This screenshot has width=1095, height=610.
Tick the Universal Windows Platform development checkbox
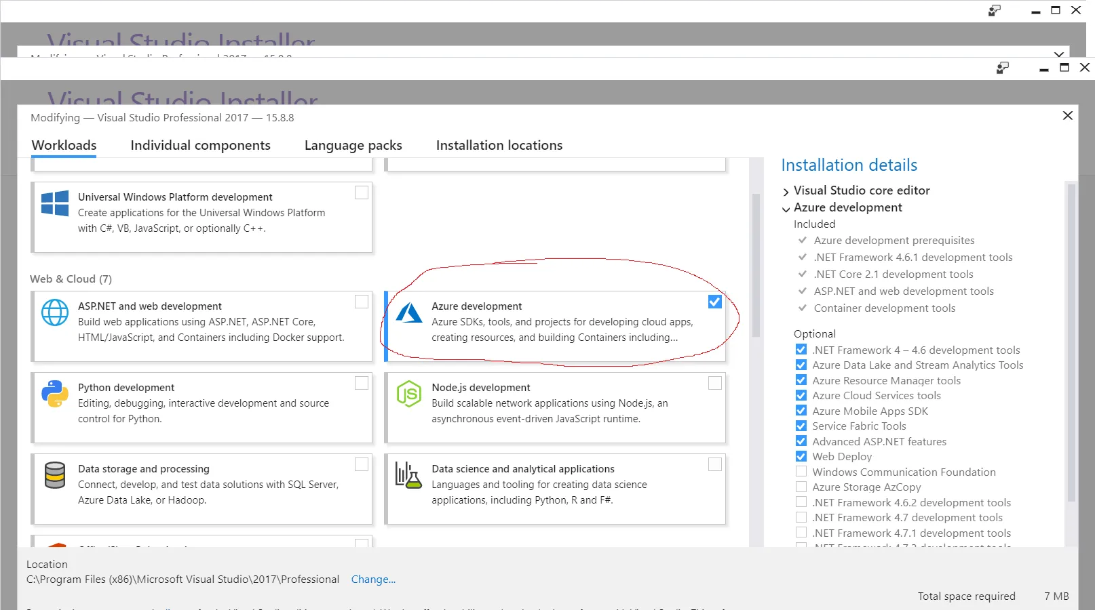pyautogui.click(x=362, y=192)
